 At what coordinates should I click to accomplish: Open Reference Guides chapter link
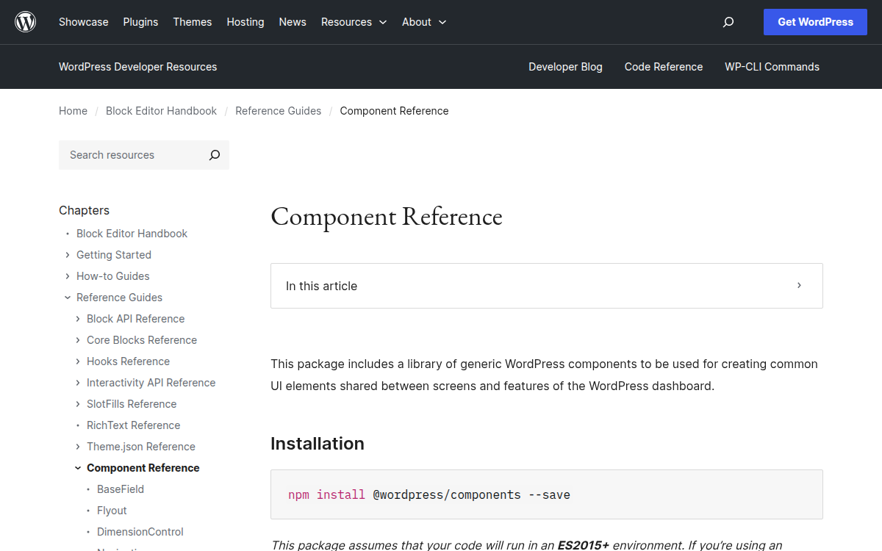119,298
